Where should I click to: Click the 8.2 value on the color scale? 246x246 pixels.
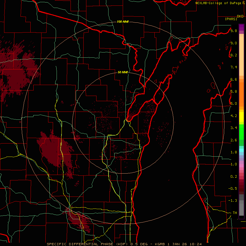pyautogui.click(x=234, y=55)
